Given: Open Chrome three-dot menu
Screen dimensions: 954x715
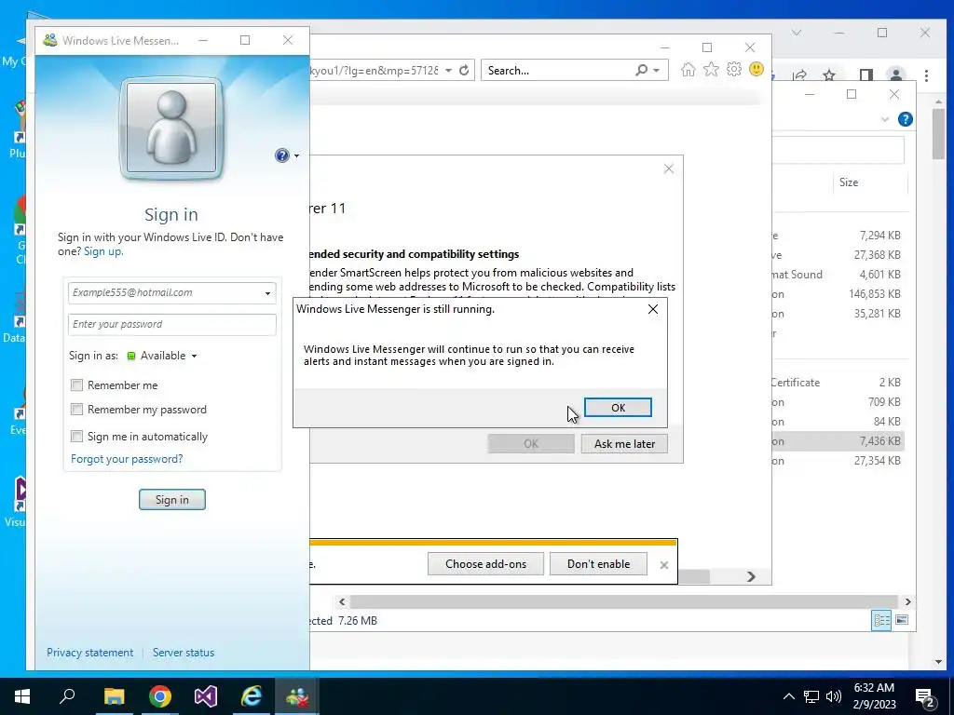Looking at the screenshot, I should [x=926, y=75].
